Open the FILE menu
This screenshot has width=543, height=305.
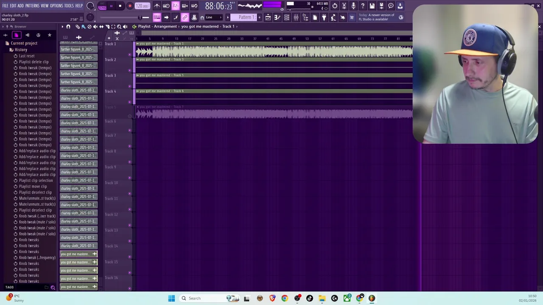pyautogui.click(x=5, y=6)
